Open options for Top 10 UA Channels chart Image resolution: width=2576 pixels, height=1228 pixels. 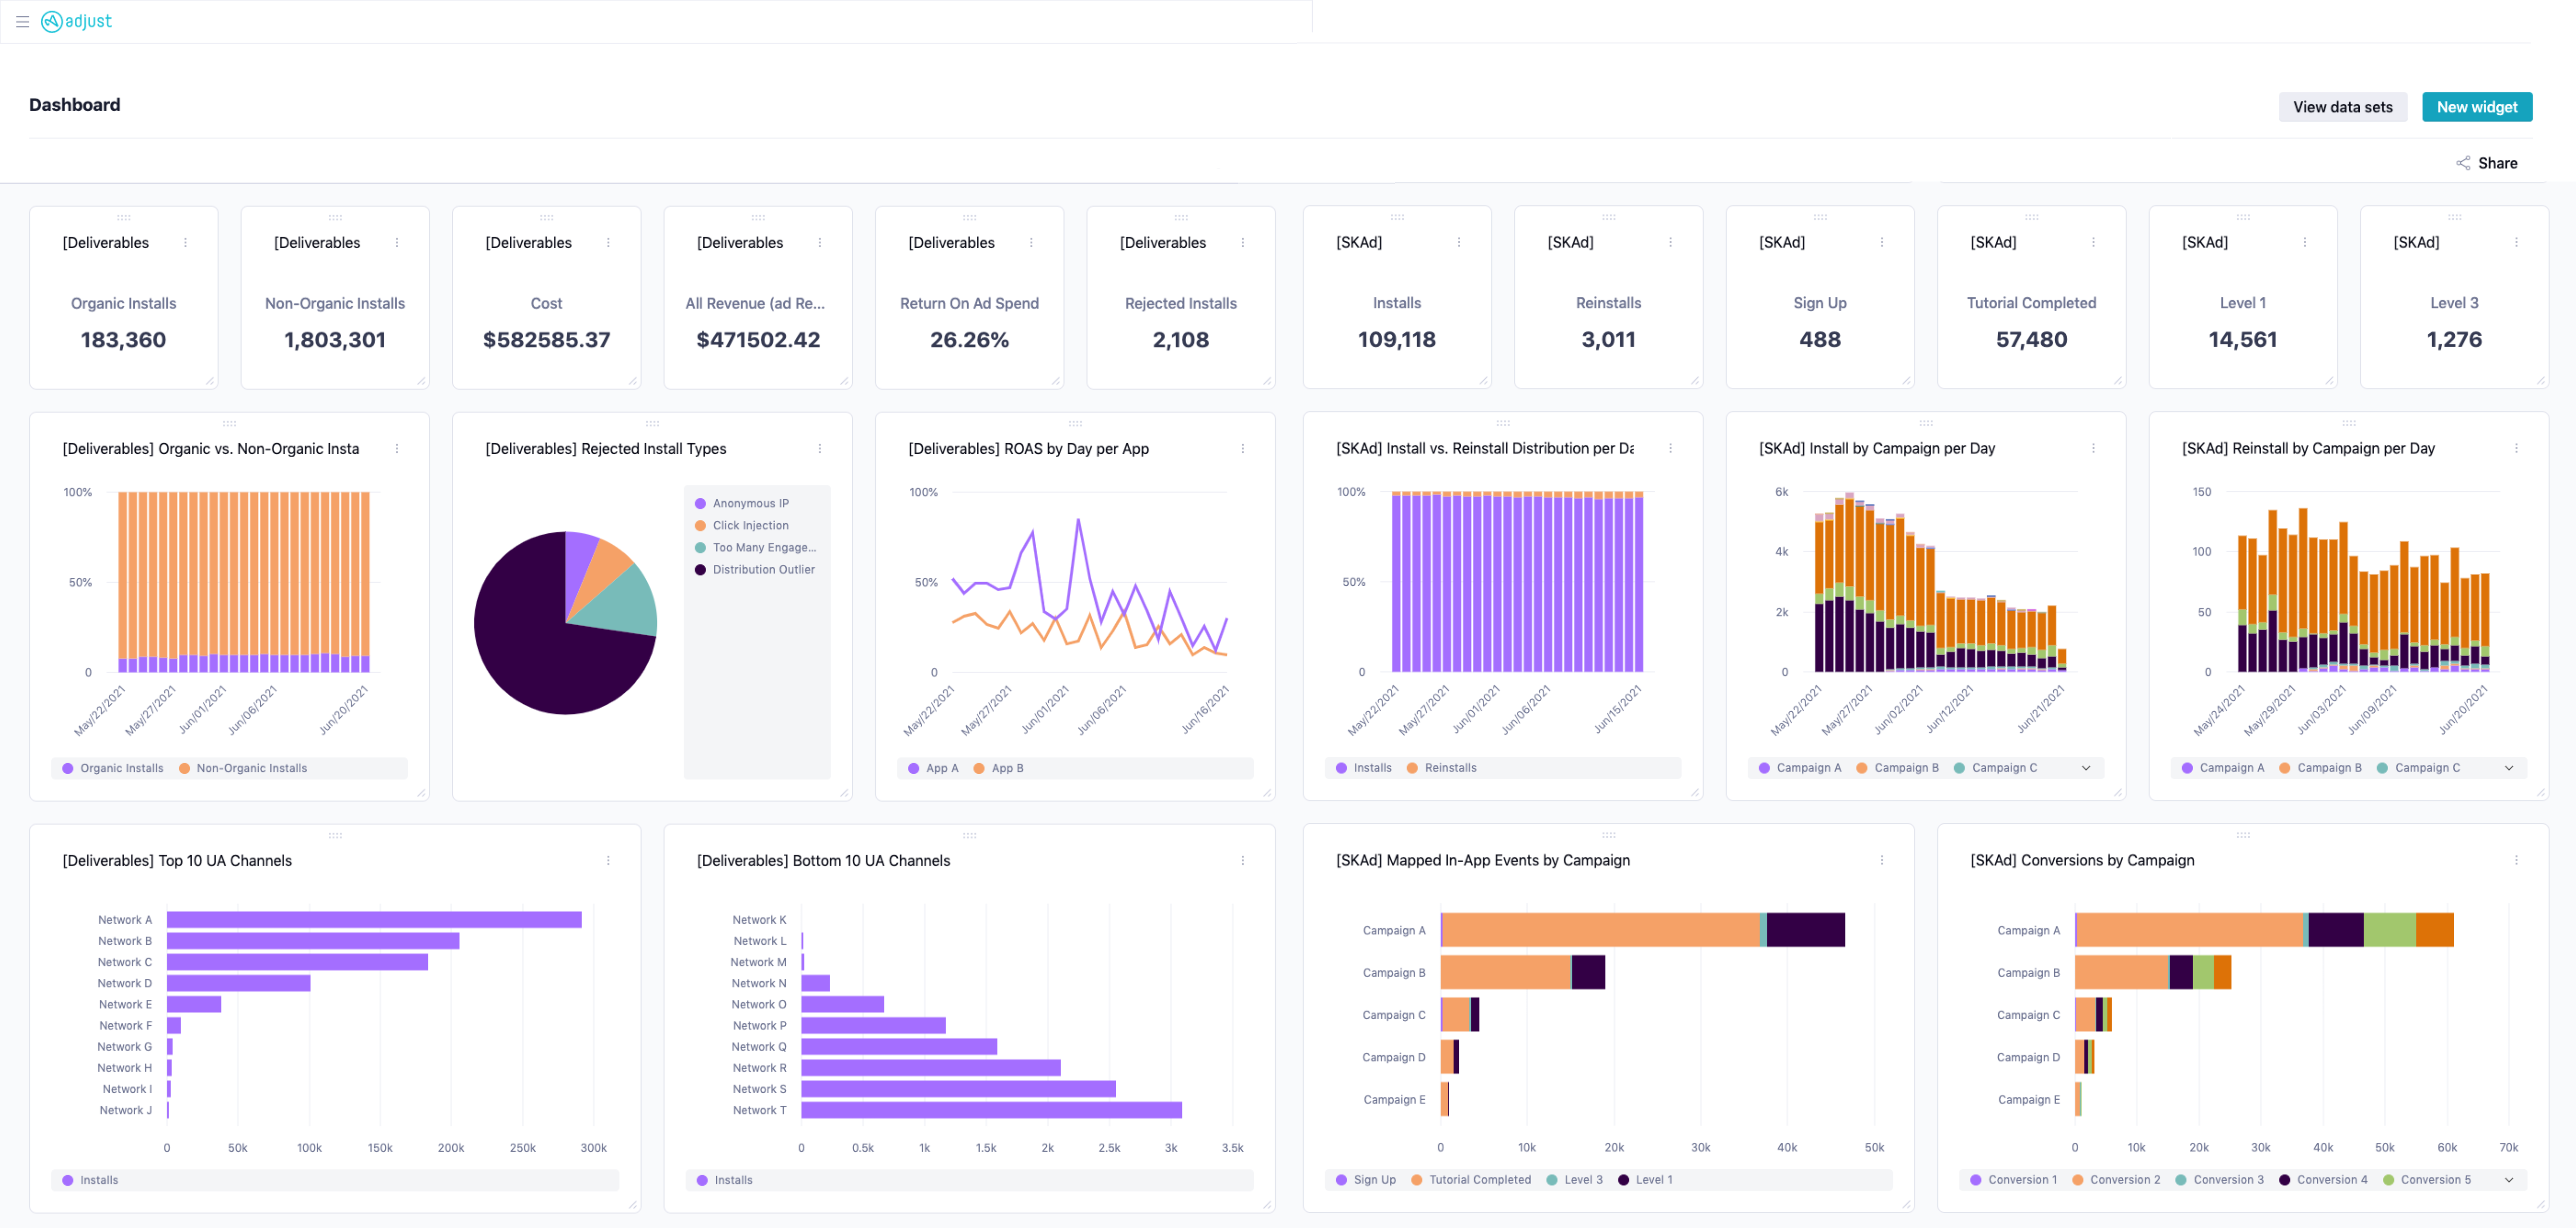tap(608, 861)
